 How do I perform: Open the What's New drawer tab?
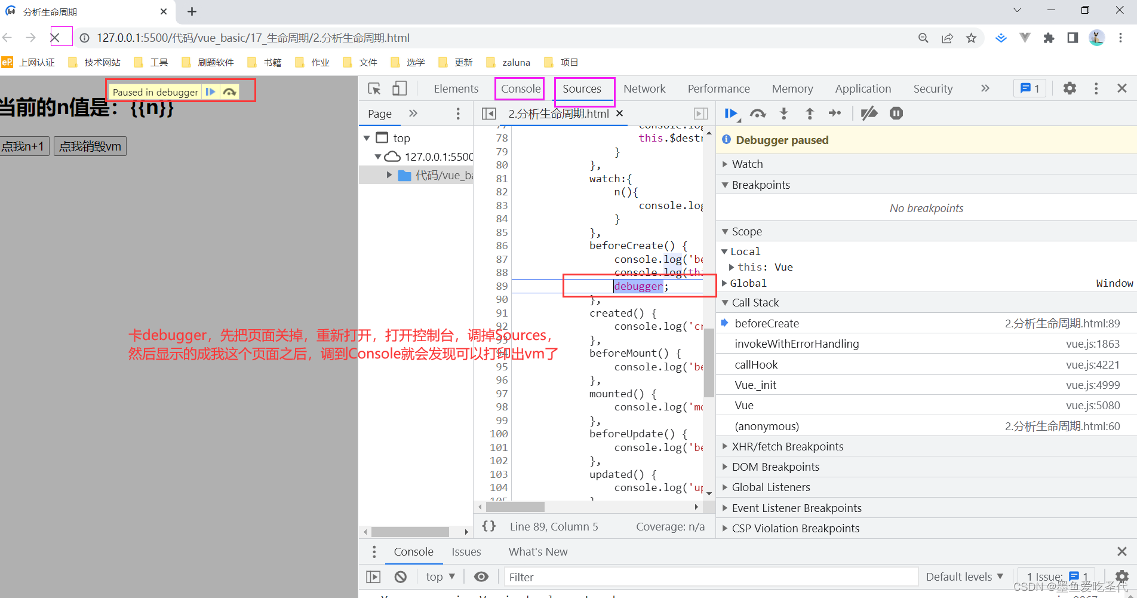pyautogui.click(x=538, y=552)
